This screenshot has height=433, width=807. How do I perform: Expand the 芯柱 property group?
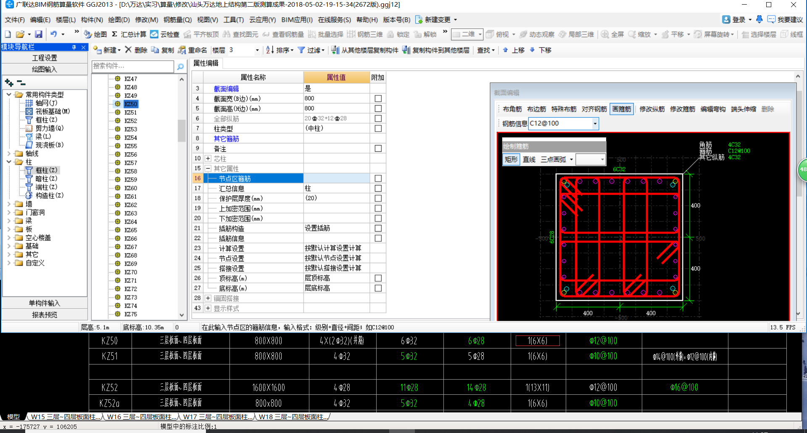pyautogui.click(x=208, y=158)
